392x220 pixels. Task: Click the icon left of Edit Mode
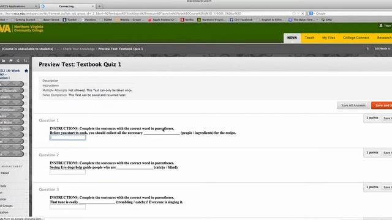coord(367,49)
